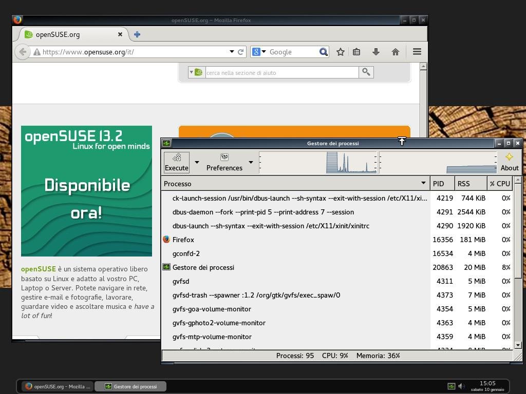Show bookmarks list in Firefox

[x=356, y=52]
